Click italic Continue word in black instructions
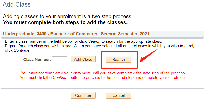The image size is (209, 101). (x=22, y=51)
